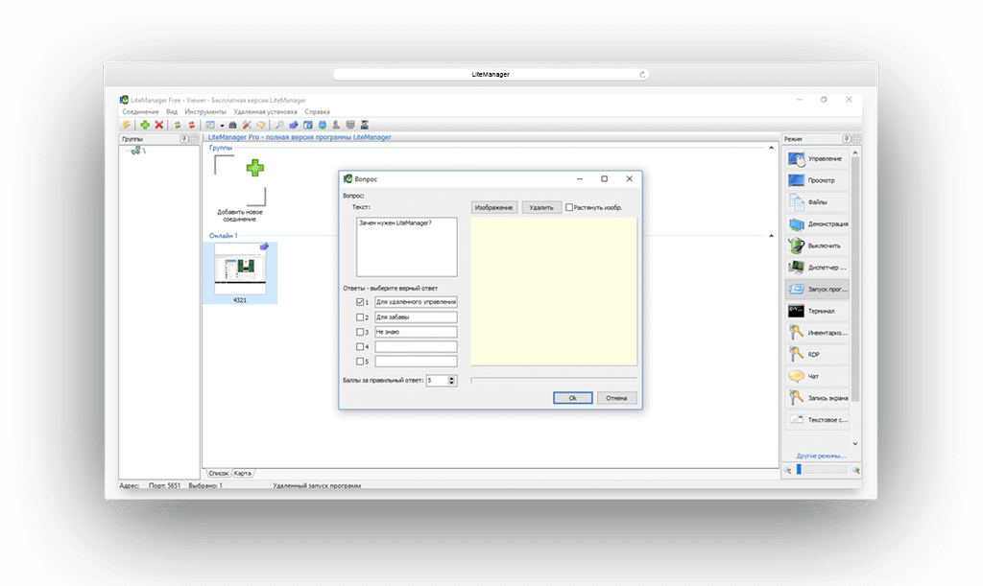Click the Для забавы answer field

[x=417, y=316]
